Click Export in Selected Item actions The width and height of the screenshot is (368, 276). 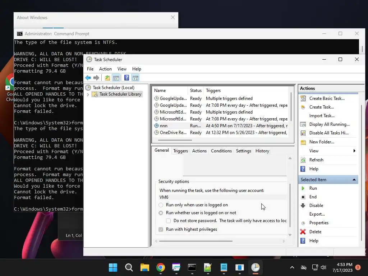click(317, 214)
